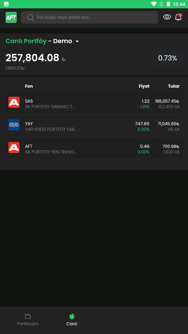Tap the green AFT app logo

point(11,17)
